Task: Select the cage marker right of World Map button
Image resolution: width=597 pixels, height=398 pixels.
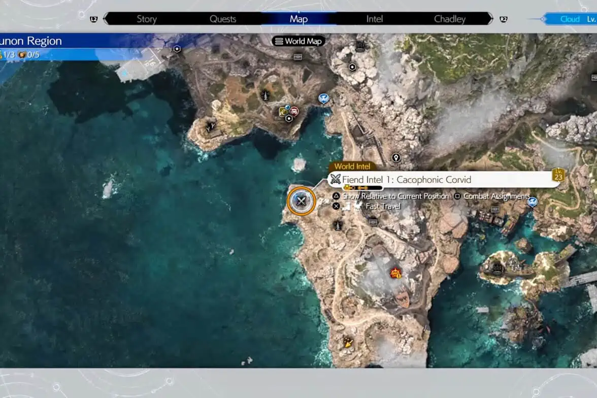Action: coord(360,46)
